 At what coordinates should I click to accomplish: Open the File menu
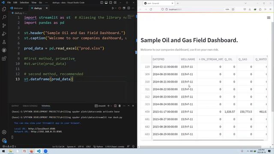[9, 3]
